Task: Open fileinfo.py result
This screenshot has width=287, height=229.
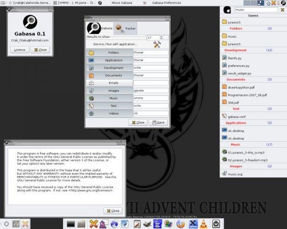Action: point(232,58)
